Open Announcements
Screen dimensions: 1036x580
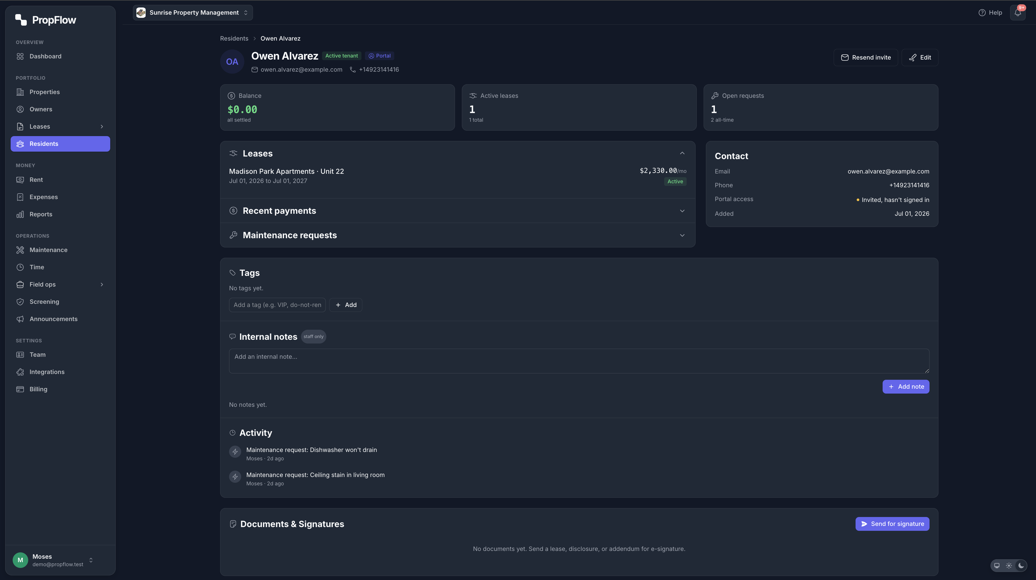(x=60, y=319)
